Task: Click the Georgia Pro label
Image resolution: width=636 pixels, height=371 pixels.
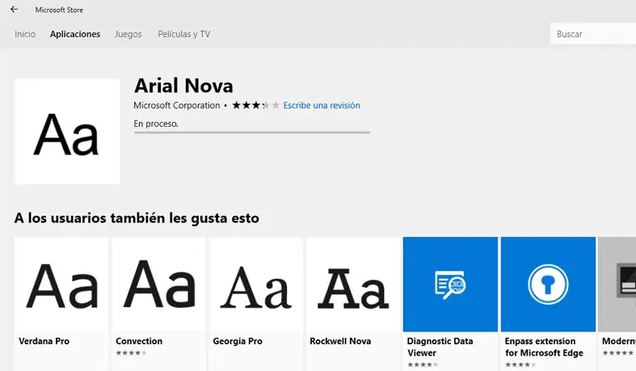Action: coord(238,341)
